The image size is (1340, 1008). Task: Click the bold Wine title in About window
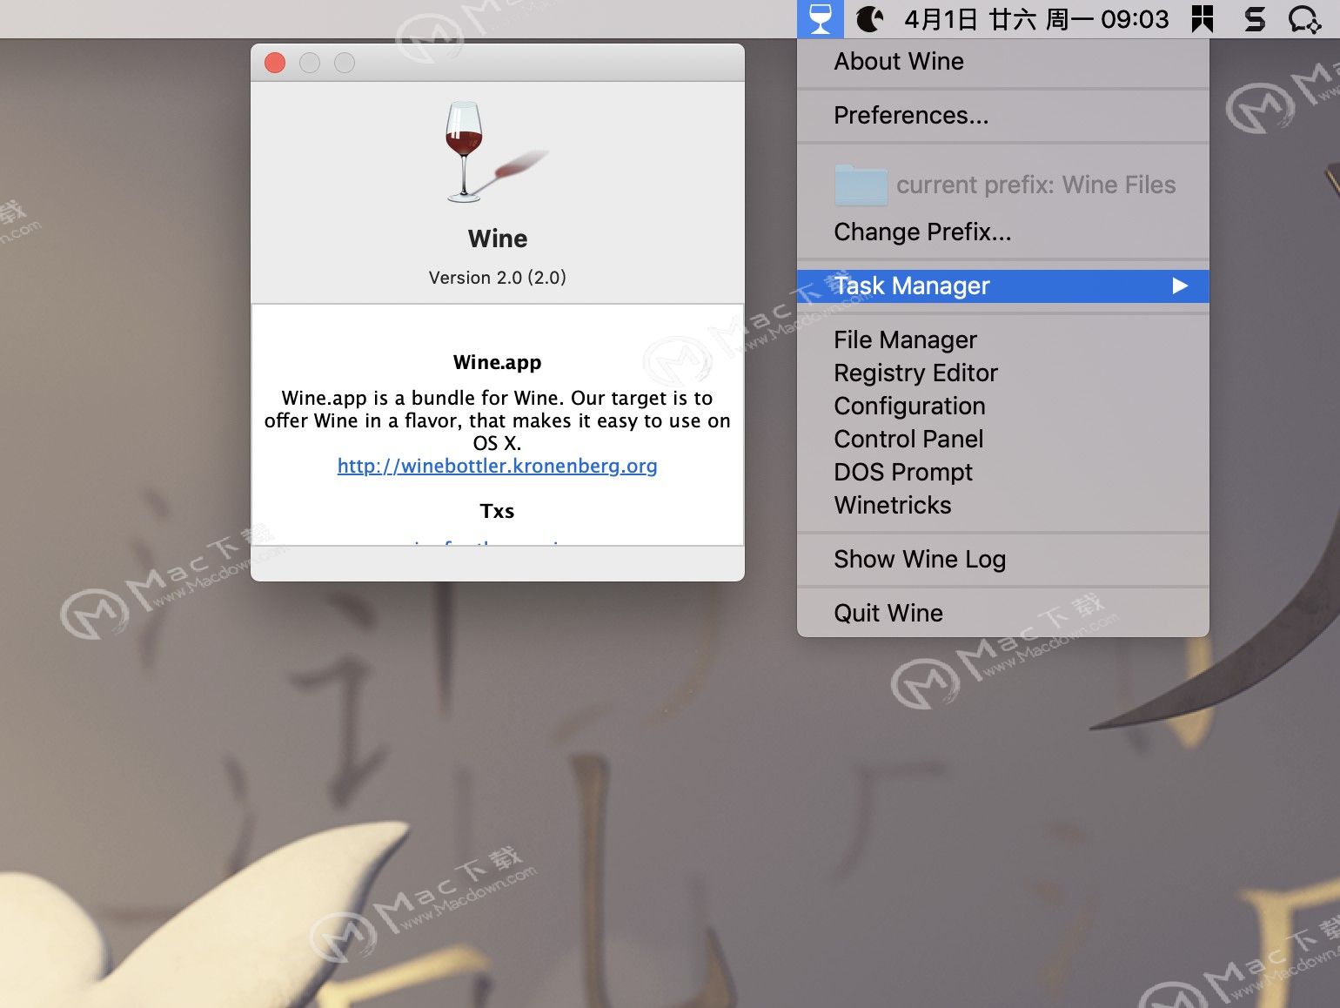point(498,239)
